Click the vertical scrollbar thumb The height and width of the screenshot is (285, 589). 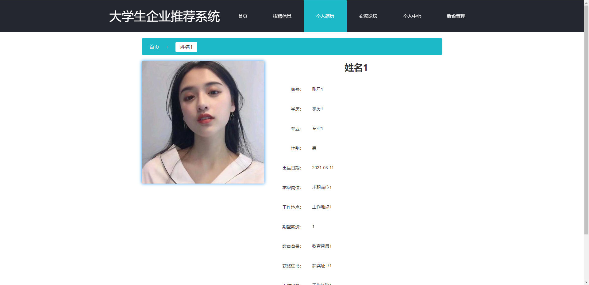coord(586,120)
